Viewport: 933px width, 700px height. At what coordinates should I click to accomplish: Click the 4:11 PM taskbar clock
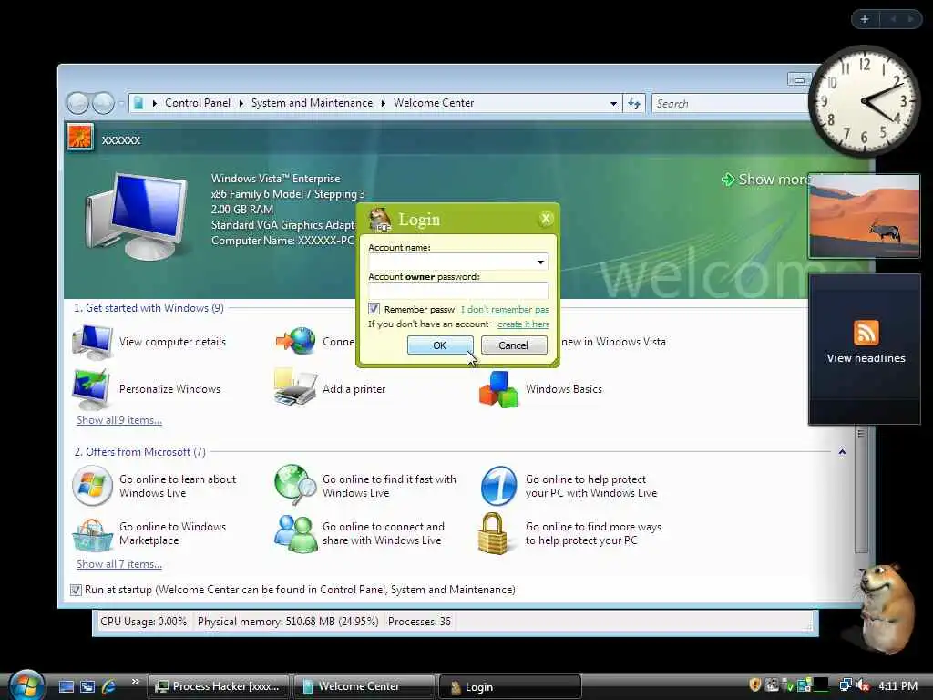897,685
